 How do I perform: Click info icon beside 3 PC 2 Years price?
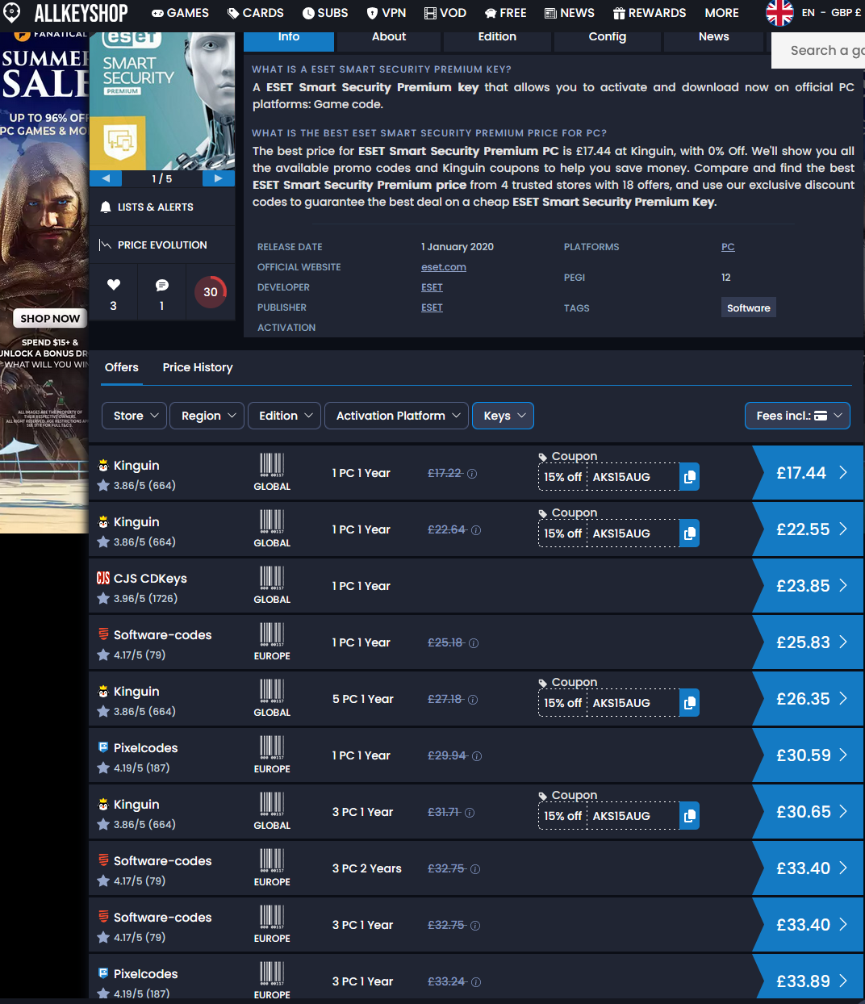point(475,869)
